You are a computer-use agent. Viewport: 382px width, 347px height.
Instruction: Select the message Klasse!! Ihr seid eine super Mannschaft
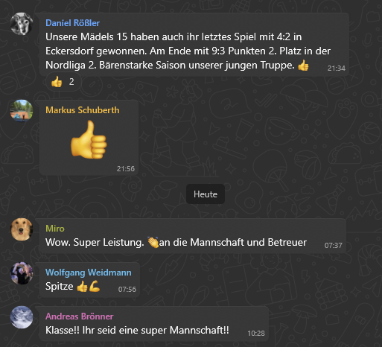coord(137,331)
